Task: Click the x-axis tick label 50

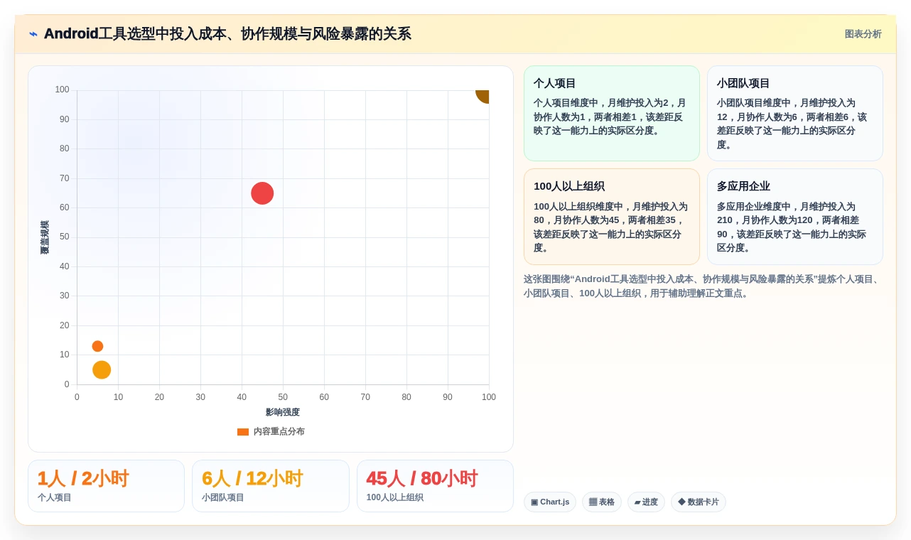Action: pos(283,397)
